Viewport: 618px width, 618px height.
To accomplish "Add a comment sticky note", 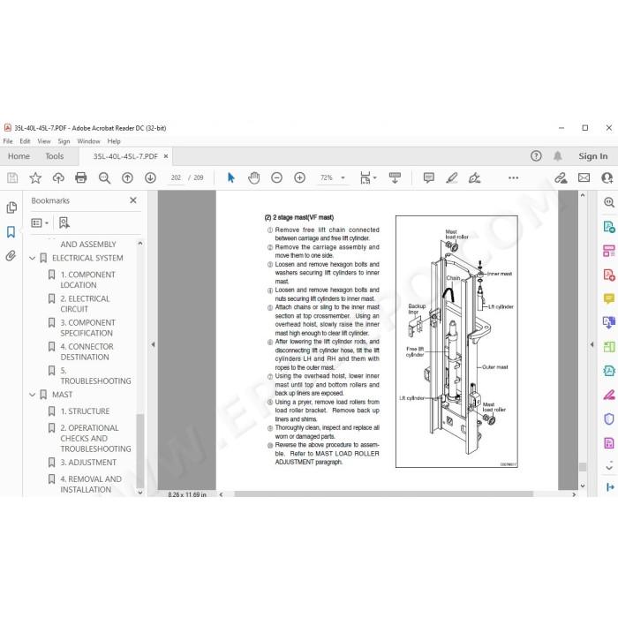I will [429, 177].
